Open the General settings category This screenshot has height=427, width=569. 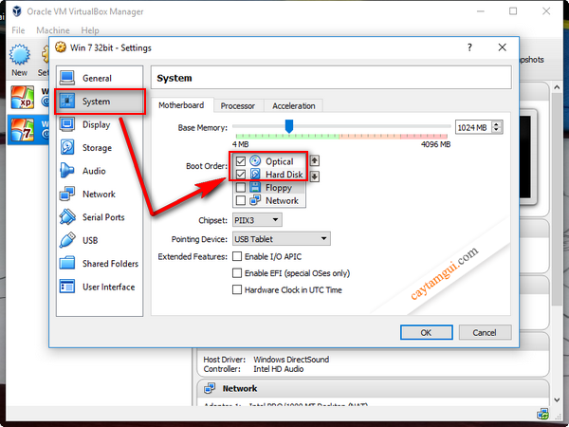coord(100,78)
